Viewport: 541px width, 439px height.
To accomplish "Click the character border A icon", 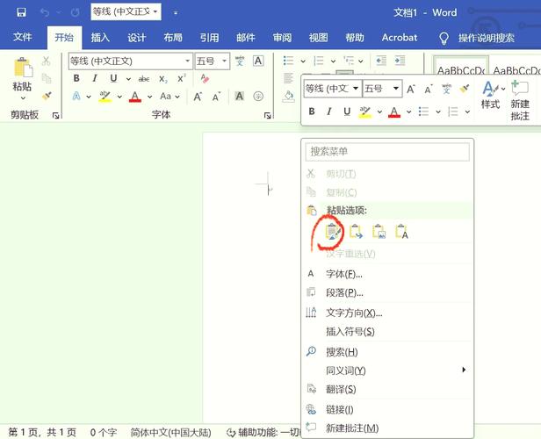I will [x=257, y=61].
